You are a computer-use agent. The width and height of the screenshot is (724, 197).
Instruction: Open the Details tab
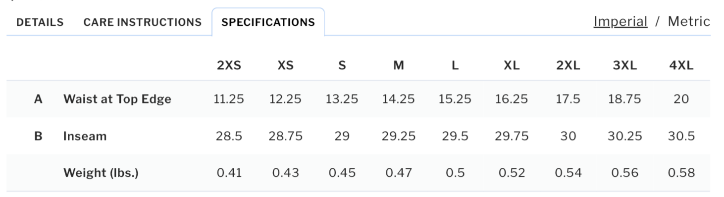[x=40, y=22]
